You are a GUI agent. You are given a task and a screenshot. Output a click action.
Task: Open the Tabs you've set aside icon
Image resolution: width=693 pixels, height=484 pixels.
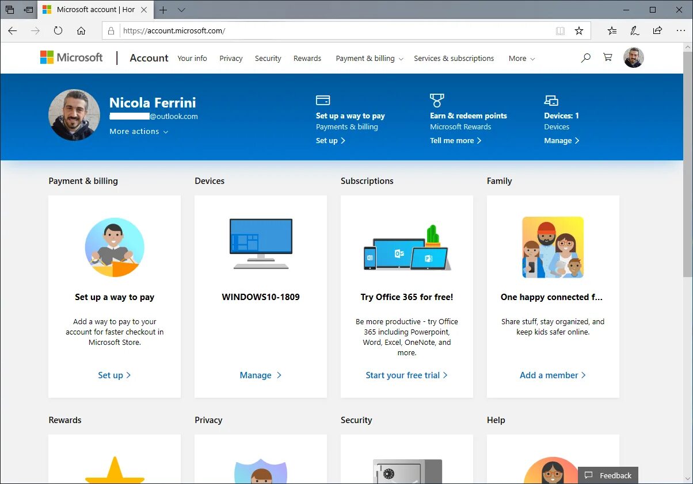tap(10, 10)
